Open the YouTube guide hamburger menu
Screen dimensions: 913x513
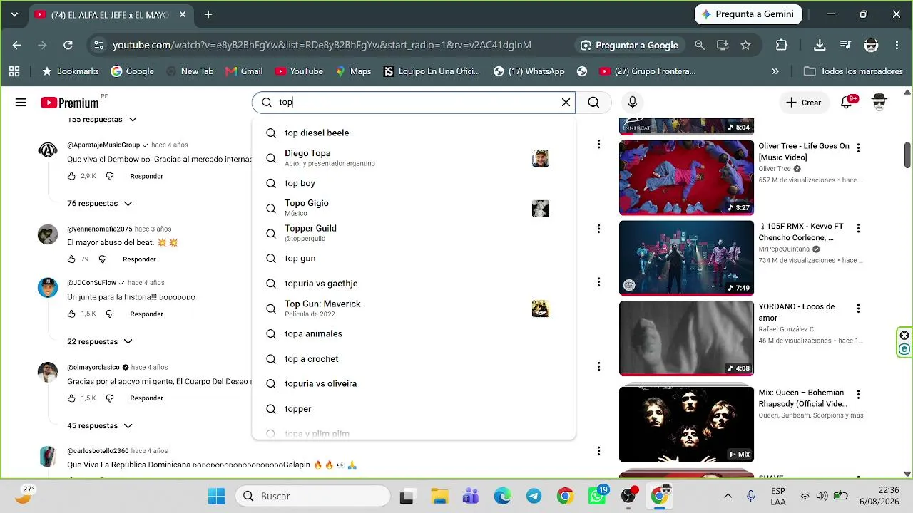(21, 103)
